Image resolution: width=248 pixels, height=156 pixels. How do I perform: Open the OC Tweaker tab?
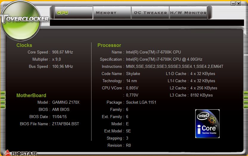pos(150,13)
